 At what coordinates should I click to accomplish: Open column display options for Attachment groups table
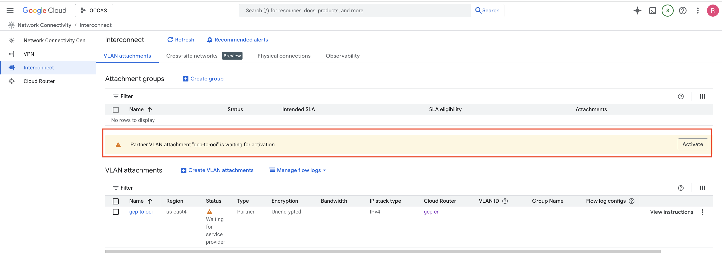(702, 96)
